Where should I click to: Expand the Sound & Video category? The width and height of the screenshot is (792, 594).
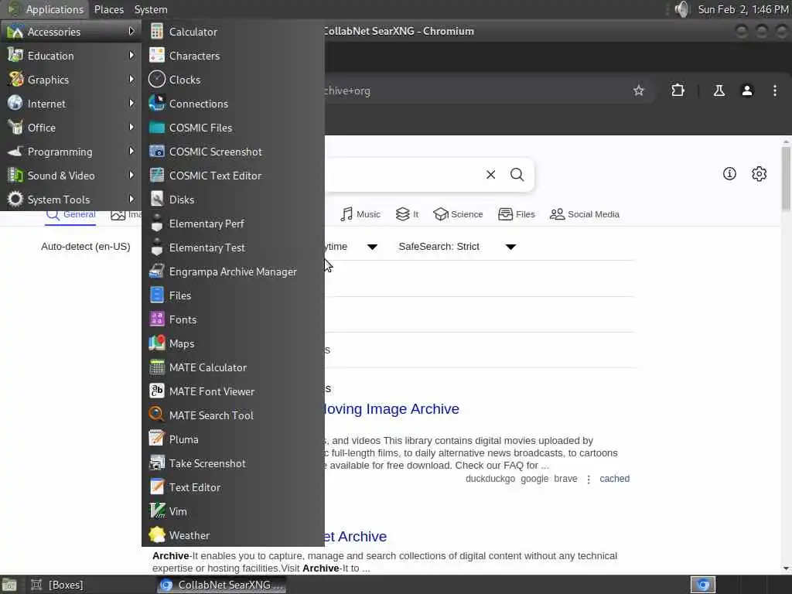click(x=70, y=176)
